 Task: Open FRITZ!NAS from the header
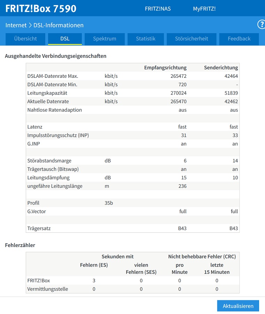click(158, 9)
